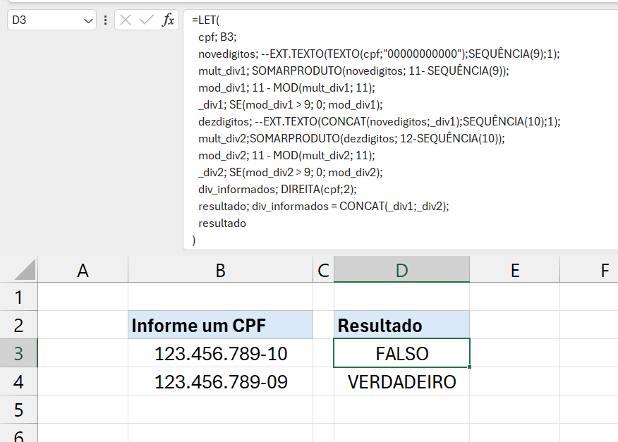Screen dimensions: 618x442
Task: Select column D header
Action: [x=401, y=270]
